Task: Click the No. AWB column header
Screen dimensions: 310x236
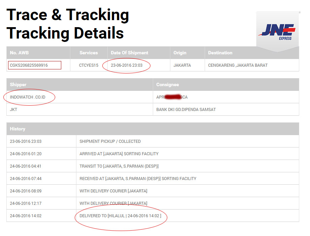Action: tap(20, 53)
